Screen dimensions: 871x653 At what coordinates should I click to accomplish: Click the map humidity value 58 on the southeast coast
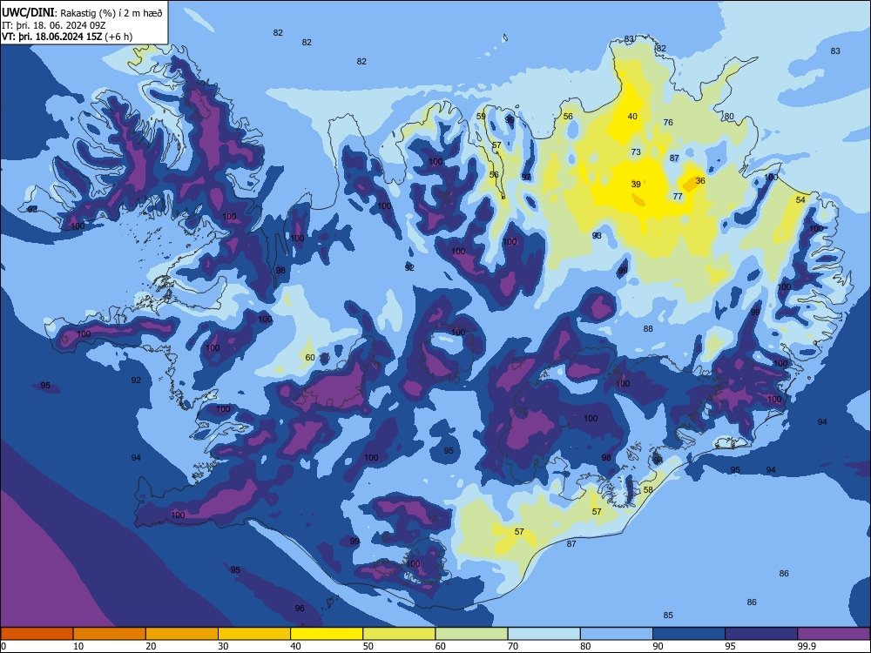(648, 489)
